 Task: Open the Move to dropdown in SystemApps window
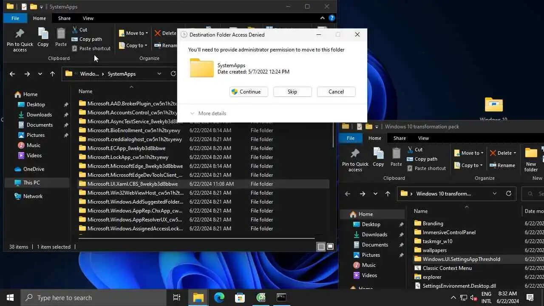tap(133, 33)
